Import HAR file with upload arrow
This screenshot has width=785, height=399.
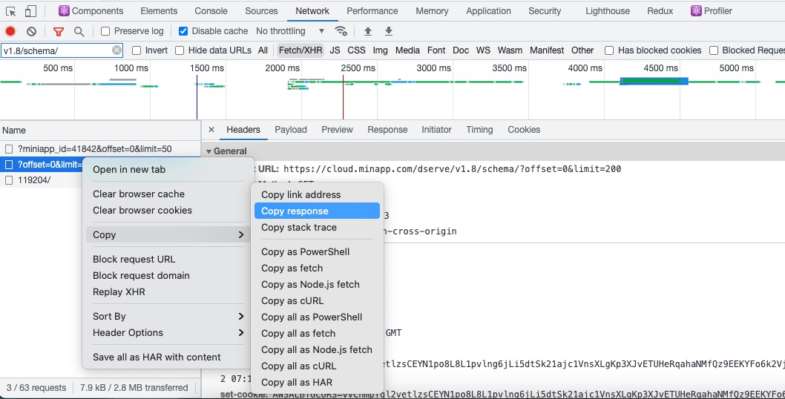368,31
